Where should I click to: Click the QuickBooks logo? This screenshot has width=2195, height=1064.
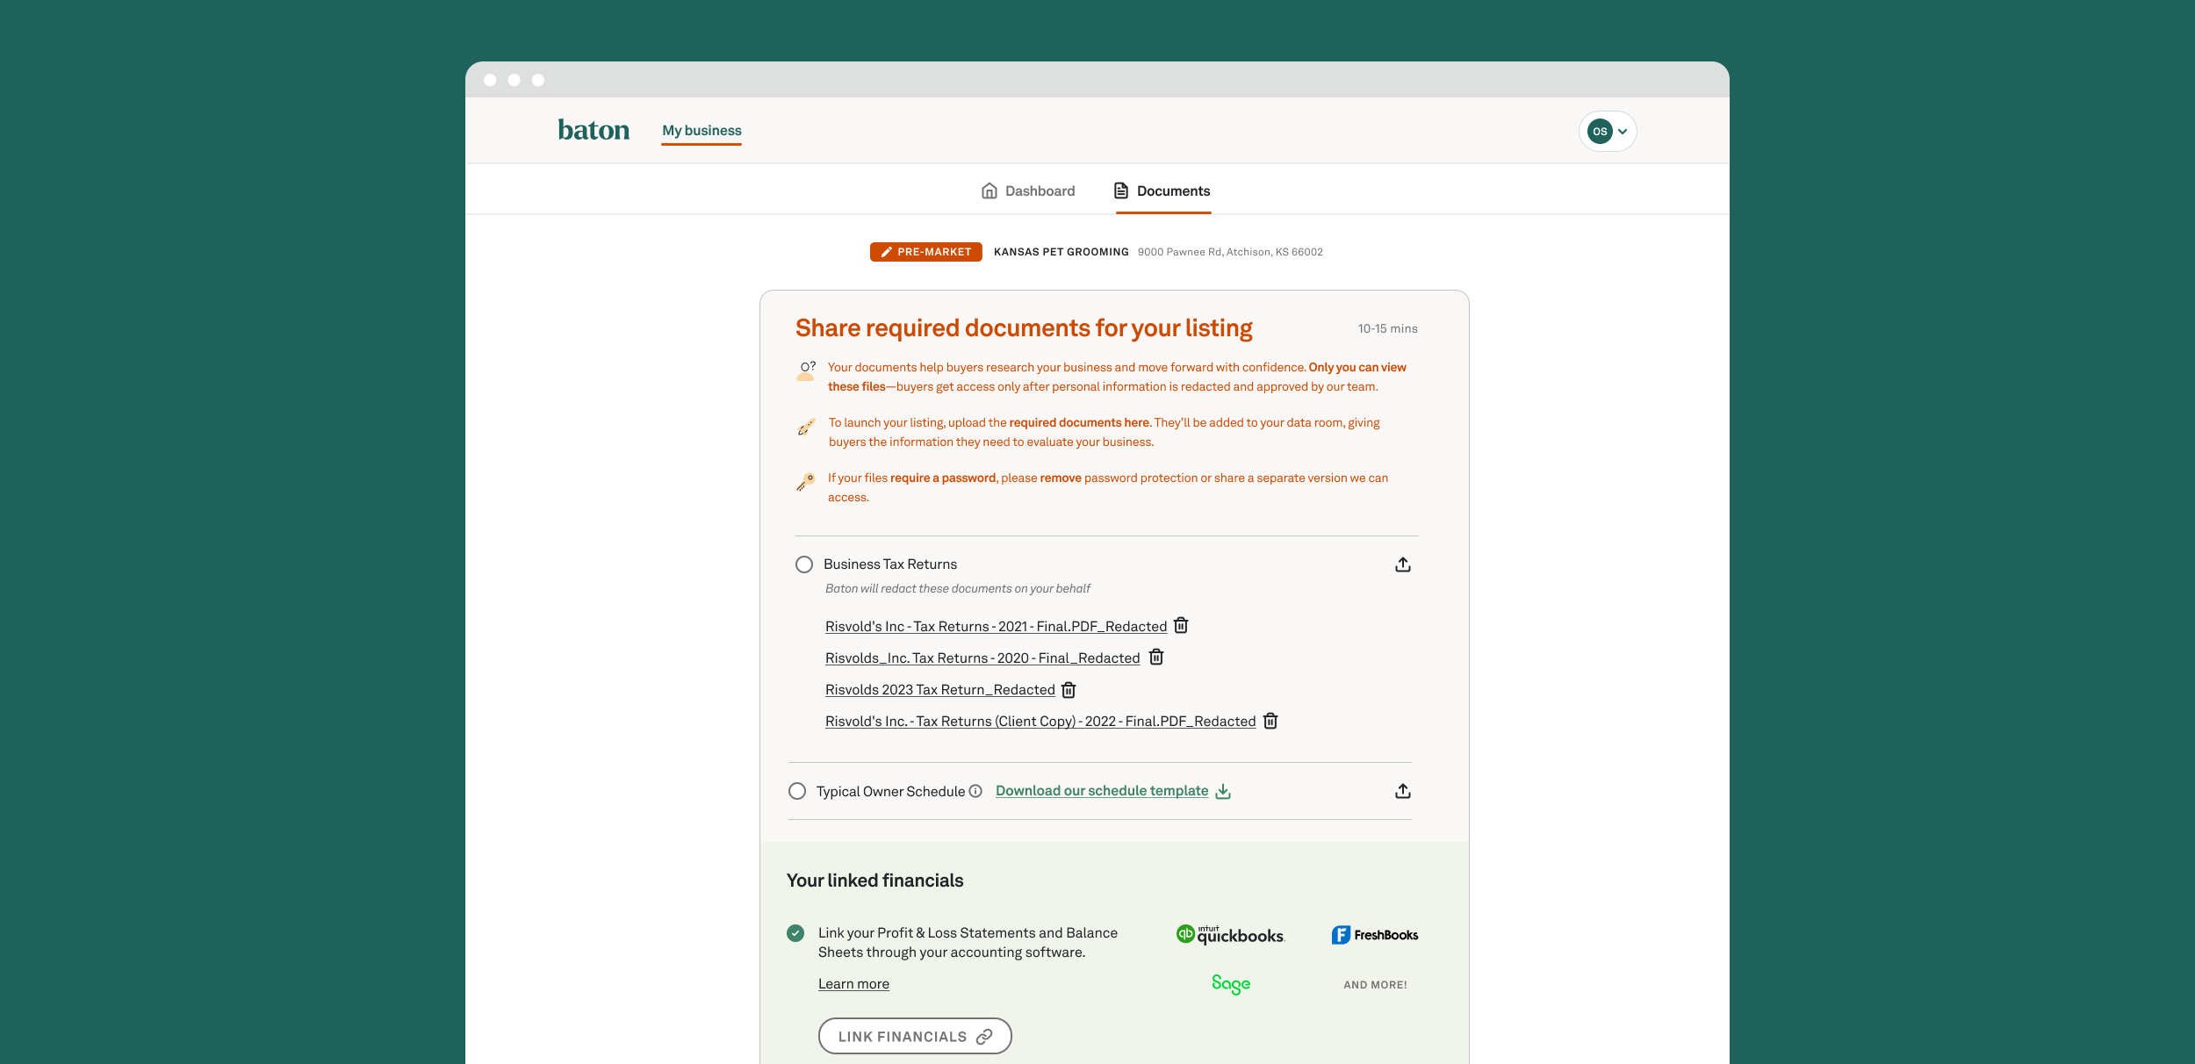1230,935
